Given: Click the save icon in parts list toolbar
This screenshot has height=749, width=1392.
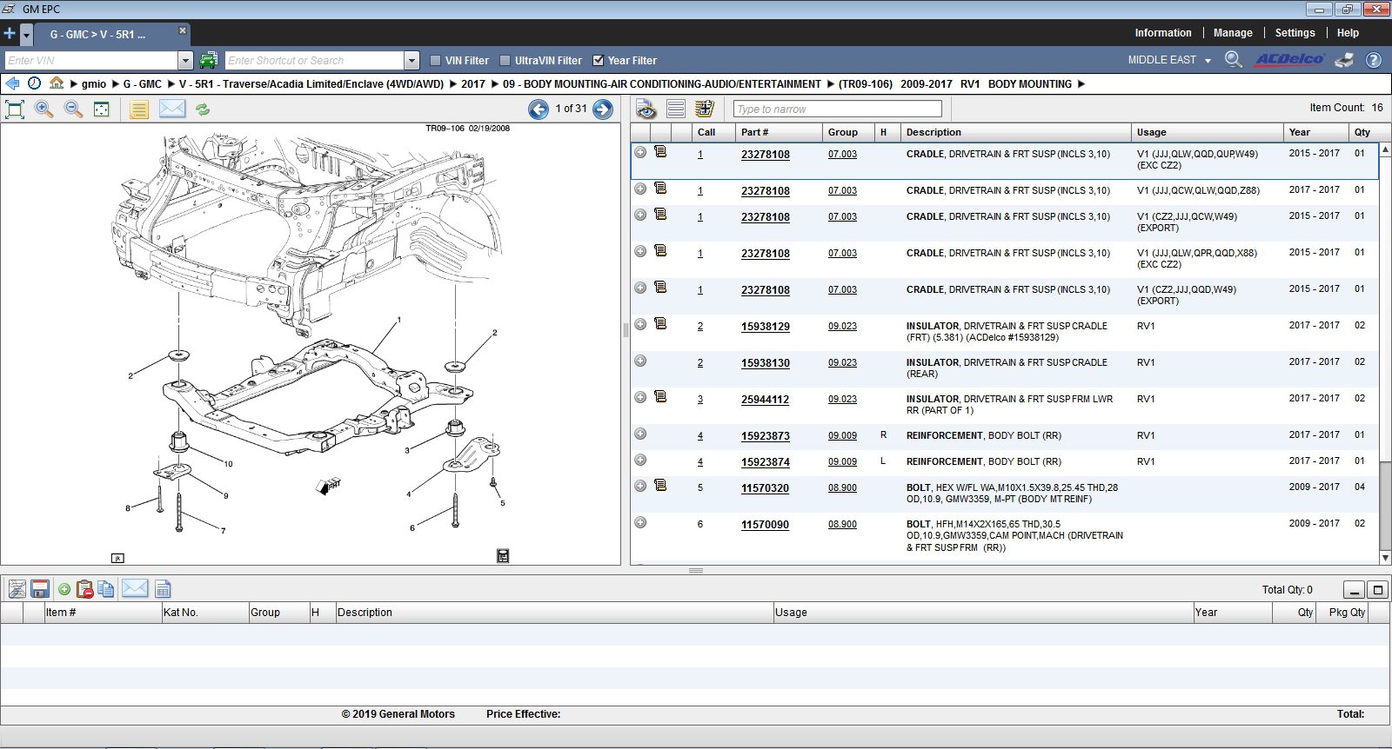Looking at the screenshot, I should point(39,589).
